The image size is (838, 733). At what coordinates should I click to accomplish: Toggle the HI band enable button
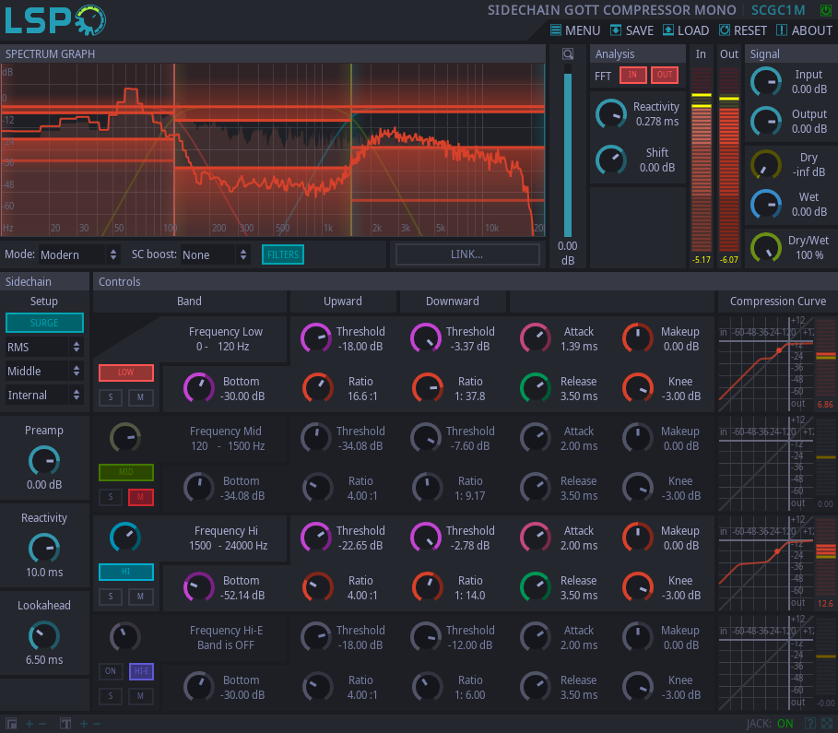tap(126, 572)
